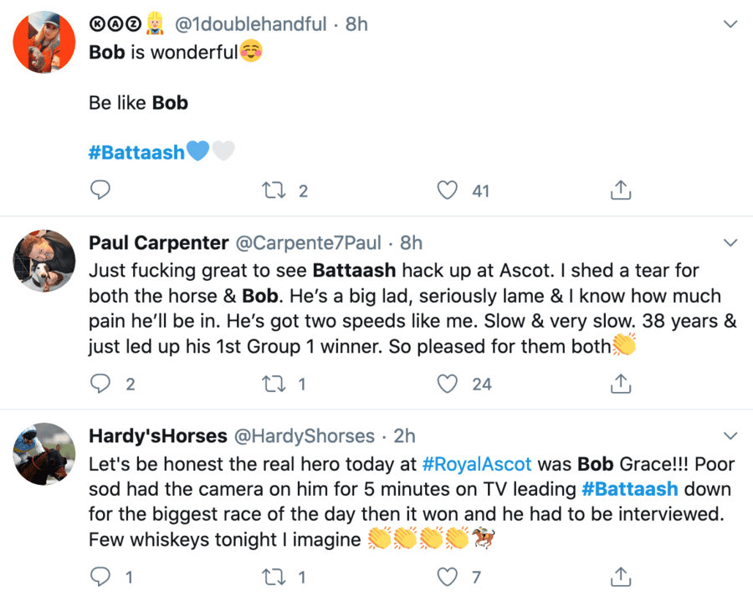The height and width of the screenshot is (596, 753).
Task: Open options chevron on 1doublehandful tweet
Action: pyautogui.click(x=730, y=25)
